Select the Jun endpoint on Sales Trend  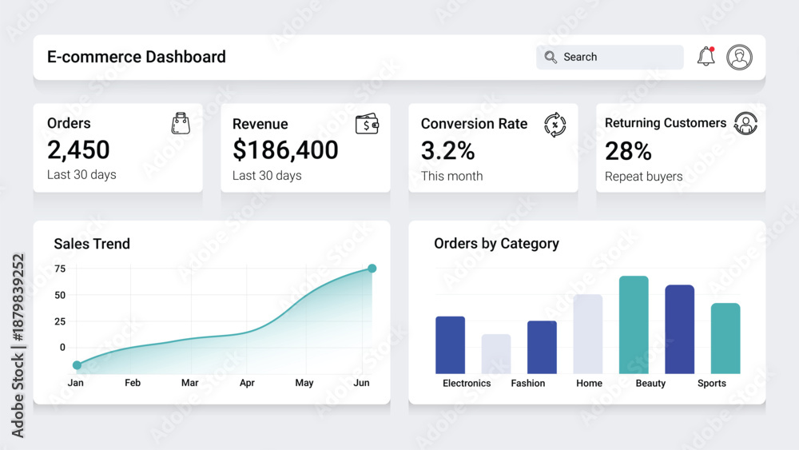372,268
